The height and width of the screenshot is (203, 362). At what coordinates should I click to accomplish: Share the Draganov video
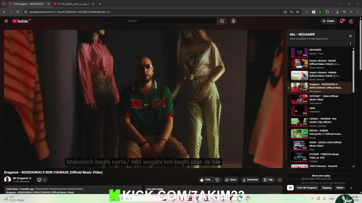pos(230,180)
